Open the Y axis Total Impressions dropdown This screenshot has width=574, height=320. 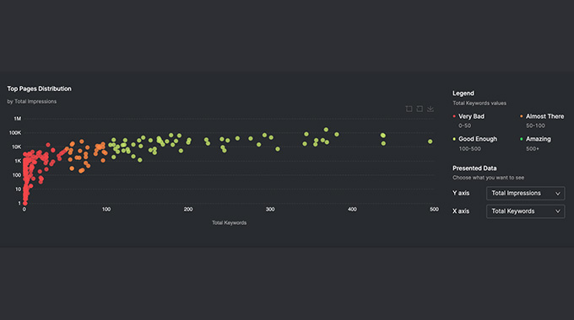click(x=525, y=193)
